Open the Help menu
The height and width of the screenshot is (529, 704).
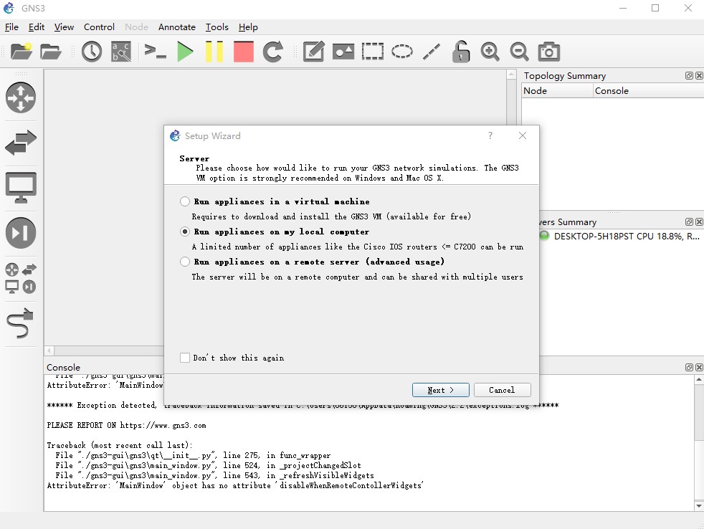248,27
